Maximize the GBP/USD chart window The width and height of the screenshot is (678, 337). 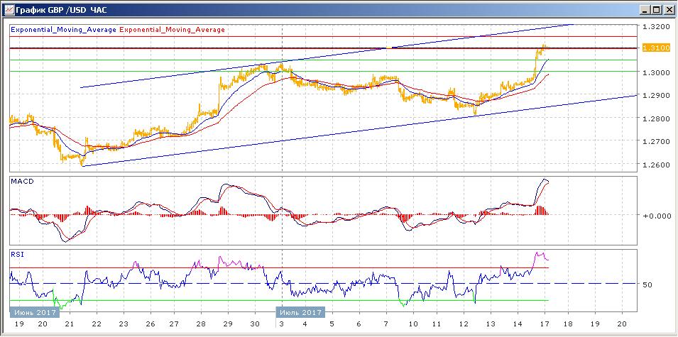657,9
